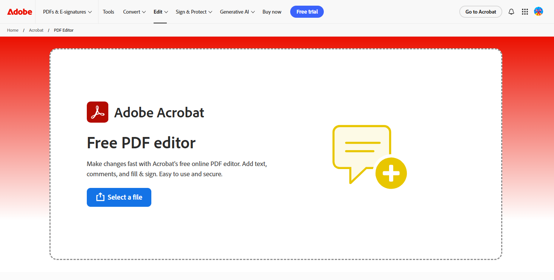The height and width of the screenshot is (280, 554).
Task: Click the Free trial button
Action: pyautogui.click(x=307, y=12)
